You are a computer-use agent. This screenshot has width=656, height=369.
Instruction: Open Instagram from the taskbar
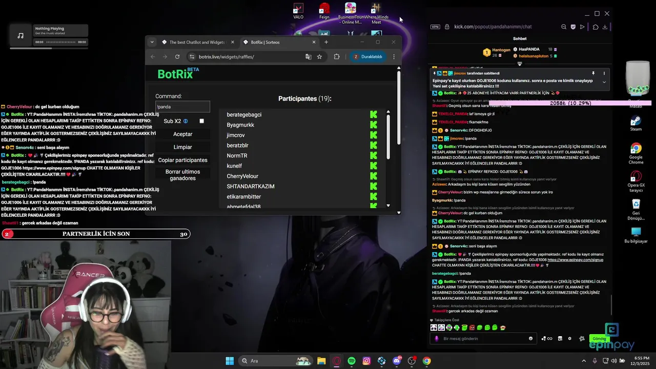(366, 361)
